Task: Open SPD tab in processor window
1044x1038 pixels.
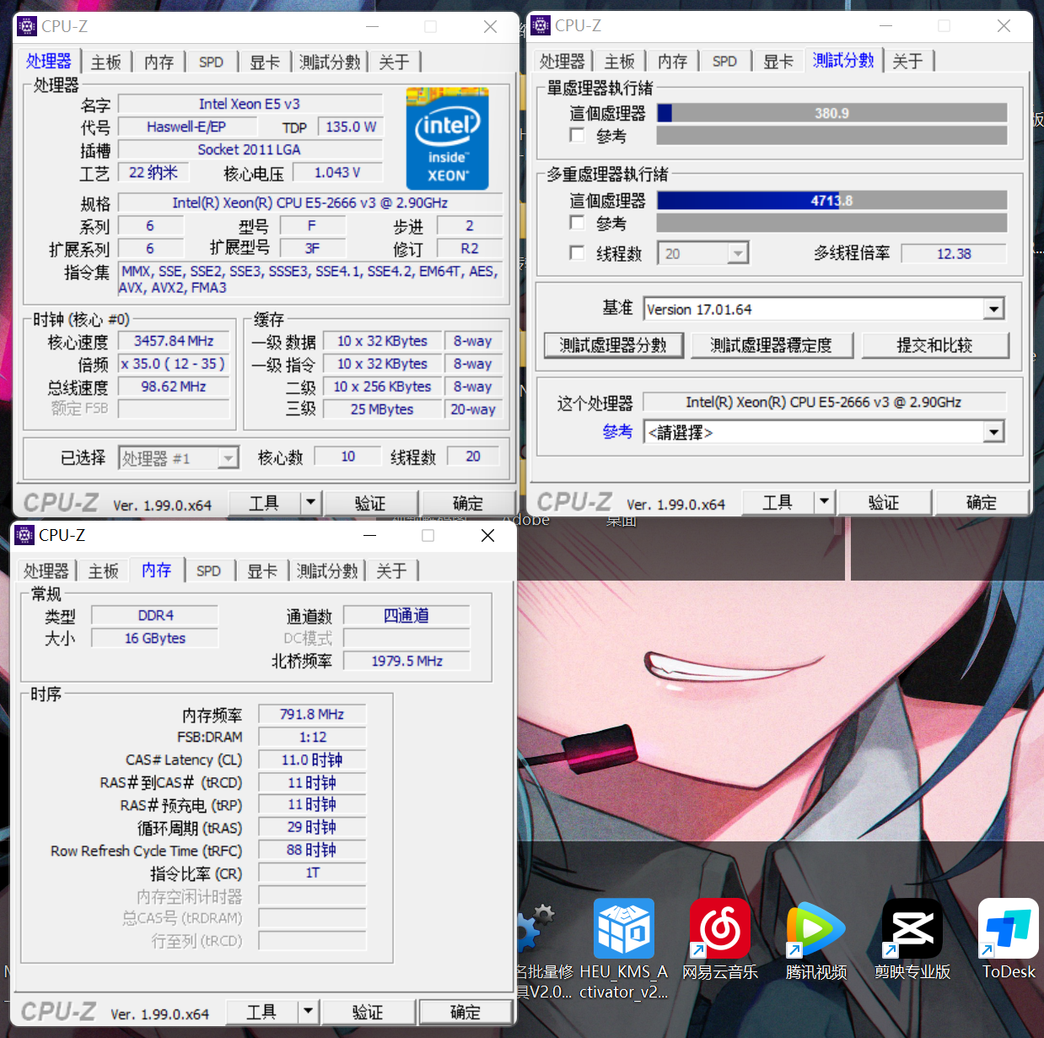Action: (211, 62)
